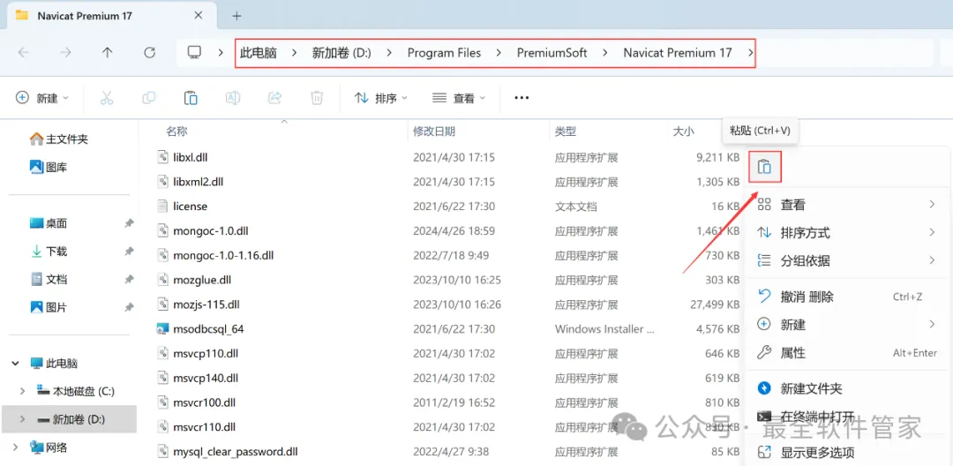
Task: Choose 在终端中打开 in context menu
Action: pyautogui.click(x=845, y=417)
